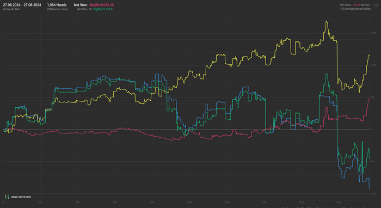The image size is (381, 208).
Task: Click x-axis tick label 800
Action: coord(152,203)
